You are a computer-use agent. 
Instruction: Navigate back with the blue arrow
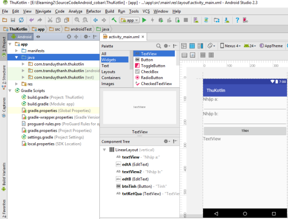coord(96,20)
